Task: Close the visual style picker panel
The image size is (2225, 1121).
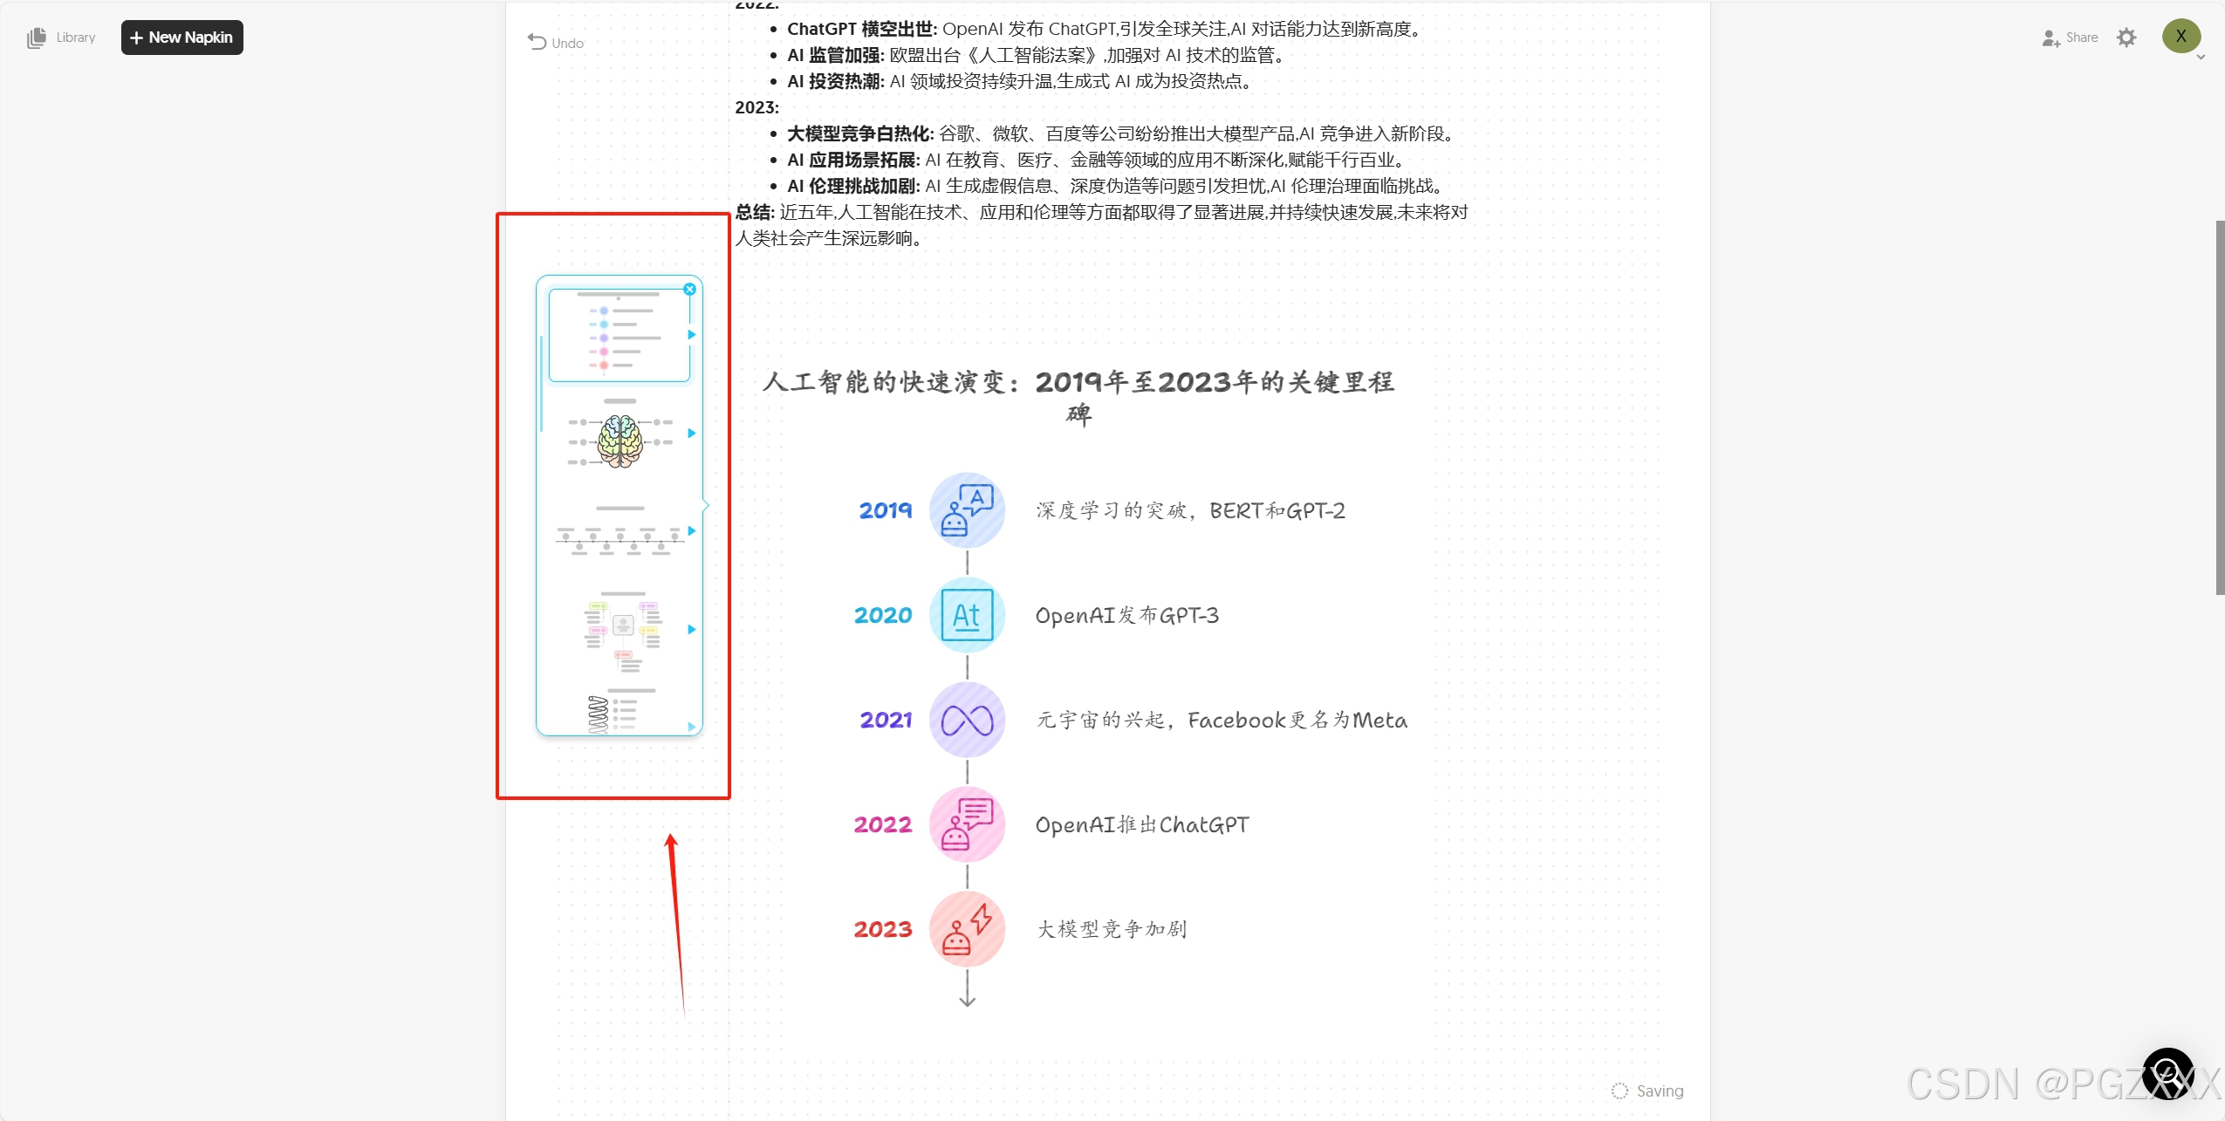Action: (689, 289)
